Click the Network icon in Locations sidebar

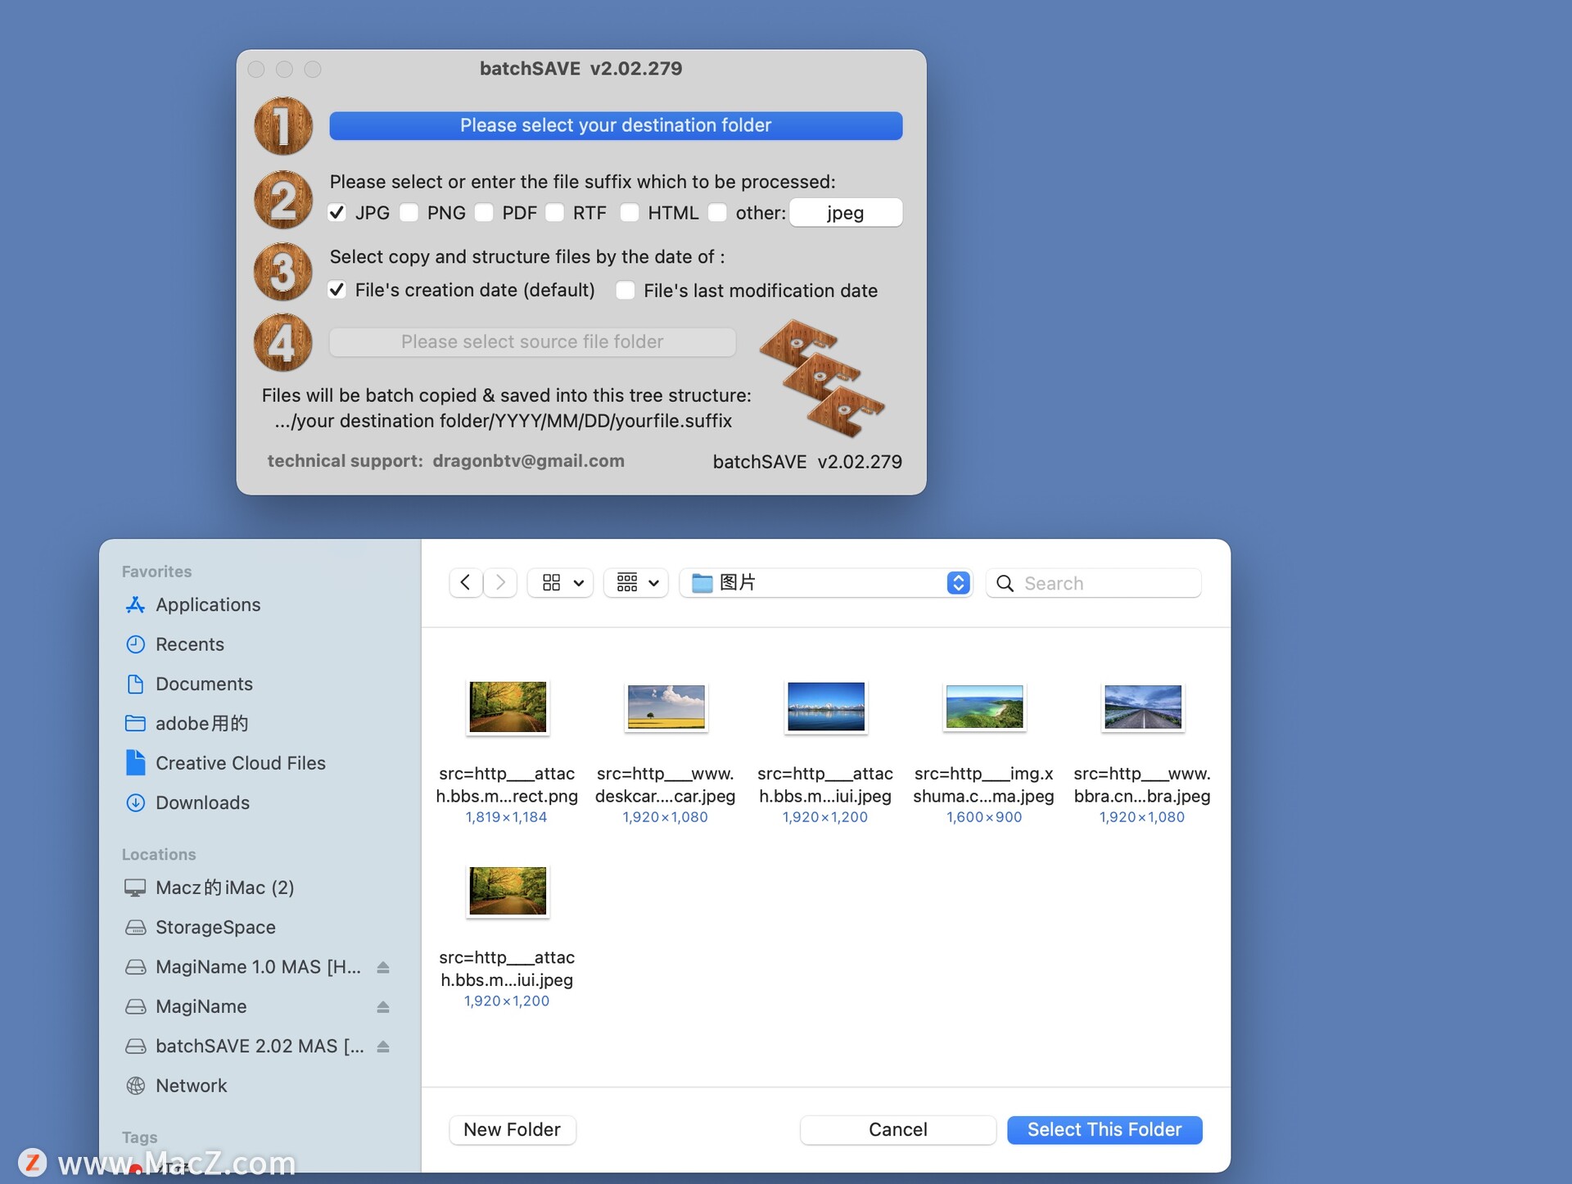(134, 1083)
